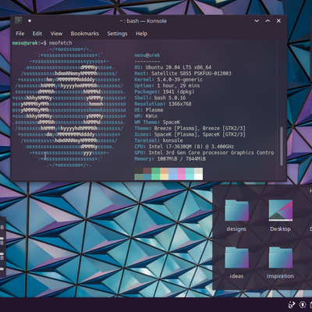
Task: Open the Settings menu in Konsole
Action: pyautogui.click(x=117, y=34)
